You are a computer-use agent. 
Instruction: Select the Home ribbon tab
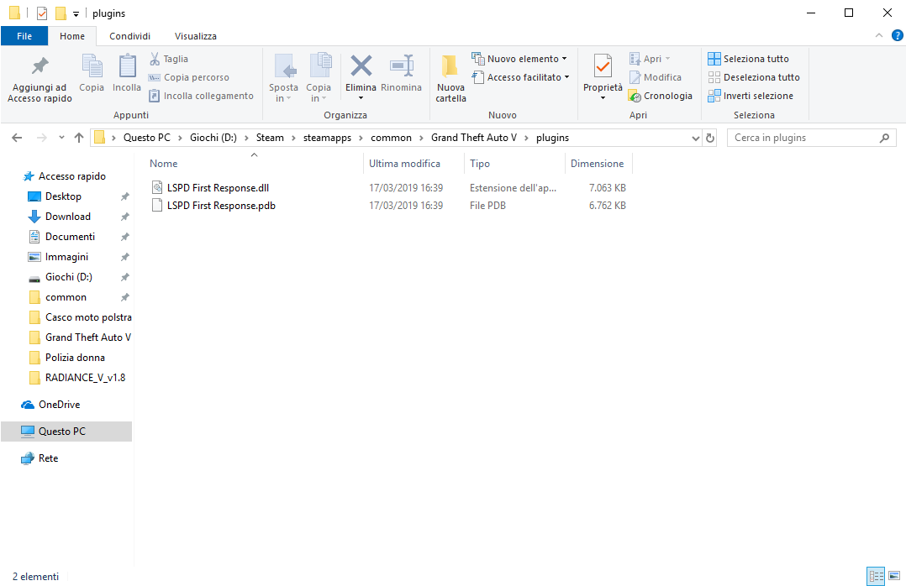72,36
